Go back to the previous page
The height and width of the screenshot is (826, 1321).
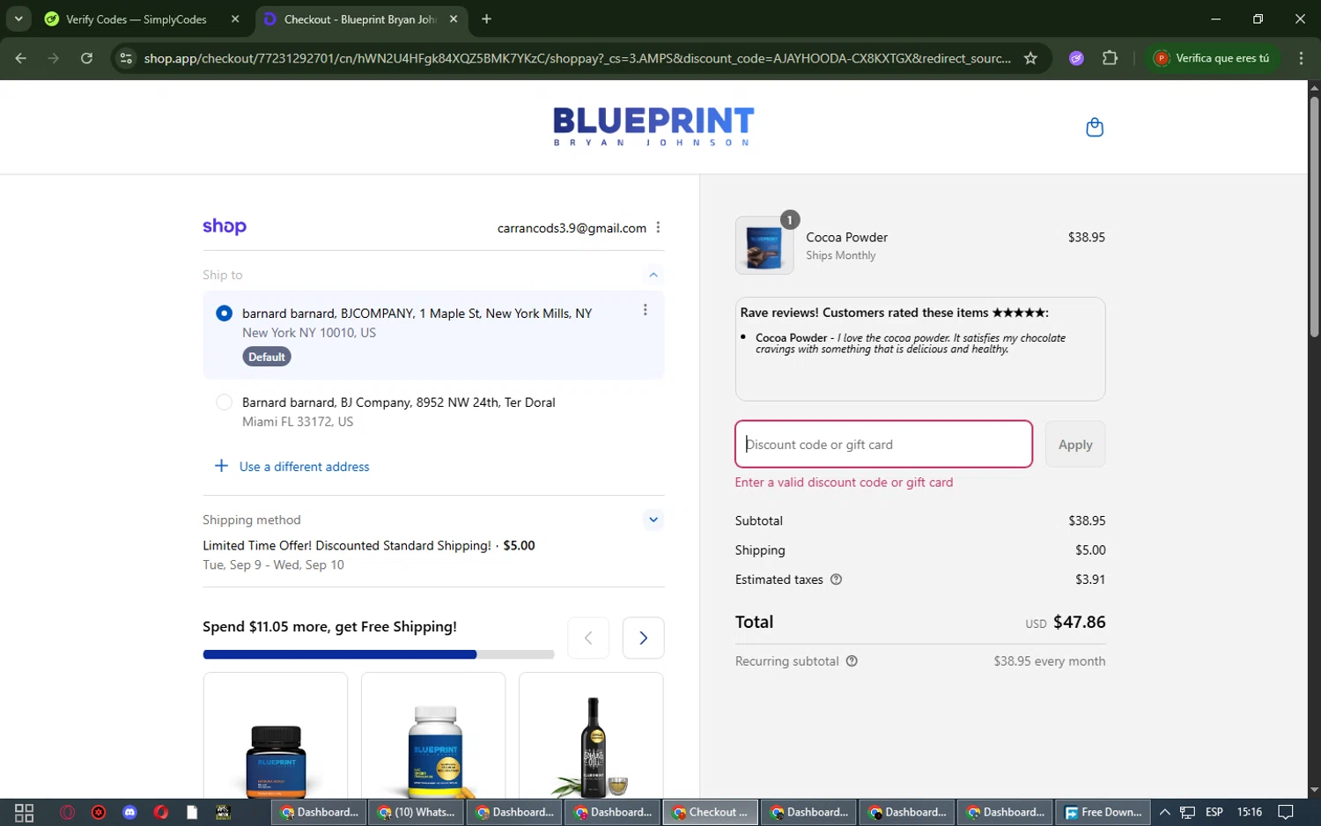click(x=21, y=58)
